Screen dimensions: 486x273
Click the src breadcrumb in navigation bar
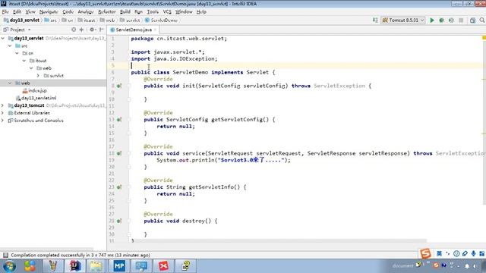pos(51,20)
